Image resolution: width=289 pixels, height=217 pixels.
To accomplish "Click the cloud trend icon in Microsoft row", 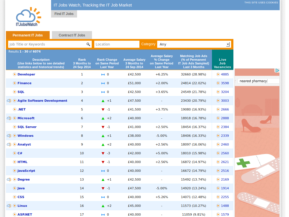I will tap(9, 118).
